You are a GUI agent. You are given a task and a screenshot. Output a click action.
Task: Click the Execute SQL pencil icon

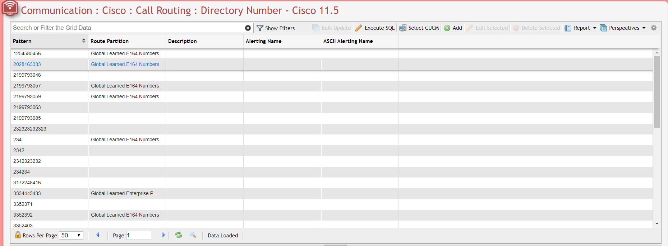click(359, 28)
